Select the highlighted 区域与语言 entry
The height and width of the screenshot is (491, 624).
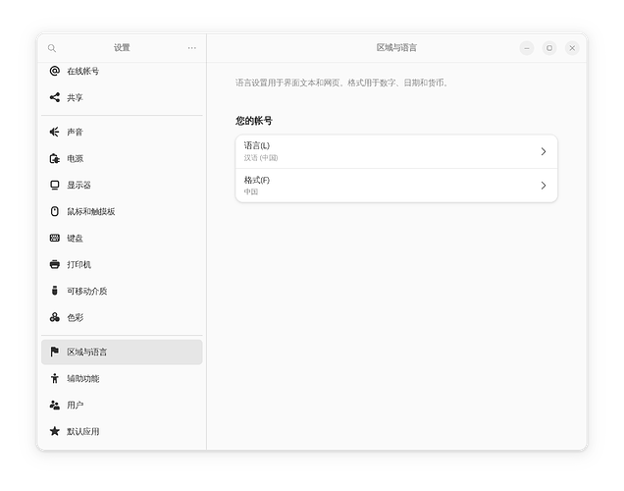point(122,352)
